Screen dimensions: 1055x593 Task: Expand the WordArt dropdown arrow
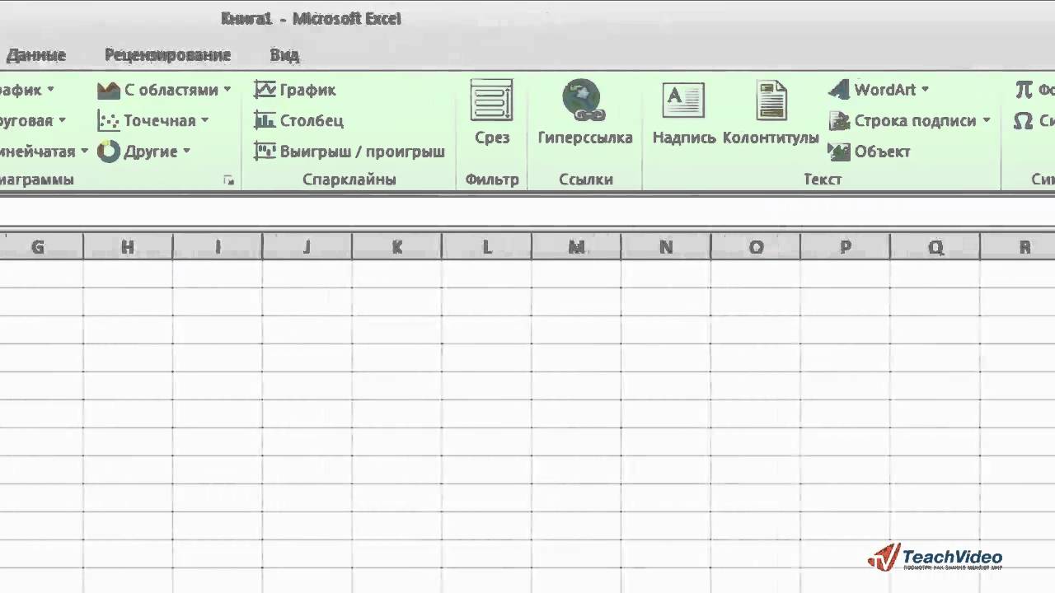click(x=925, y=90)
